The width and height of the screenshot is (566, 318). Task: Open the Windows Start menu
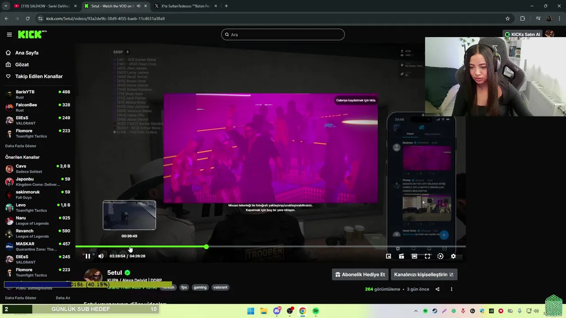[x=251, y=311]
